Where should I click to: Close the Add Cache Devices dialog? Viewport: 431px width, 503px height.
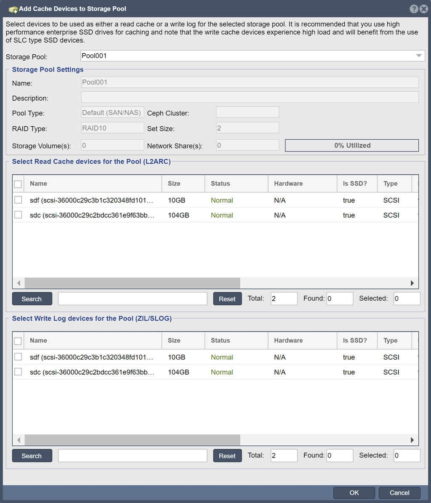click(x=423, y=9)
